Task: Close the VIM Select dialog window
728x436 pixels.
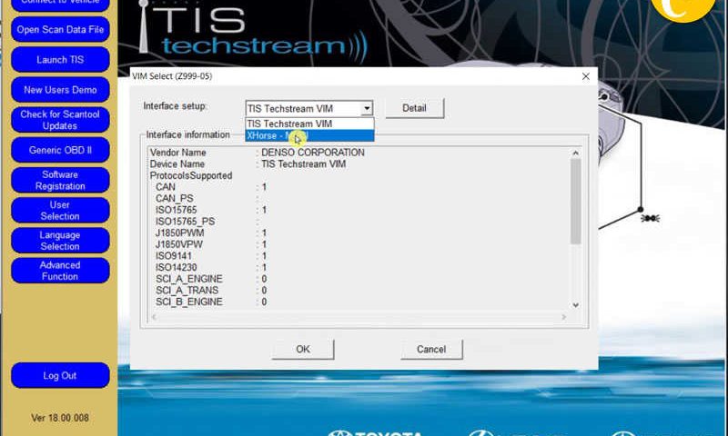Action: (586, 77)
